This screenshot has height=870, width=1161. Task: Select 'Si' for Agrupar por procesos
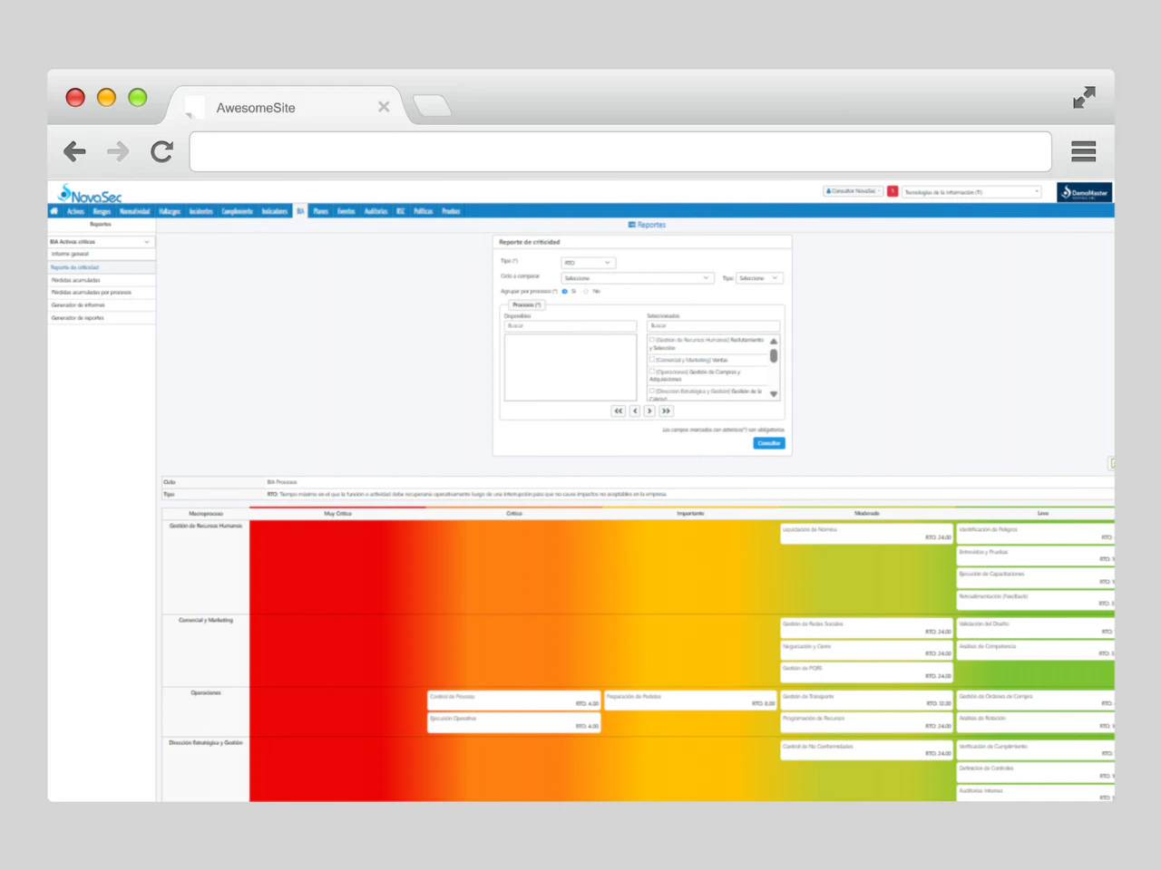(565, 292)
